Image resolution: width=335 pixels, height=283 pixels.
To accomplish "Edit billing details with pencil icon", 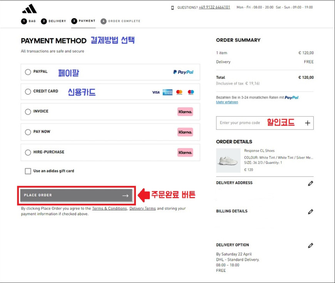I will point(311,212).
